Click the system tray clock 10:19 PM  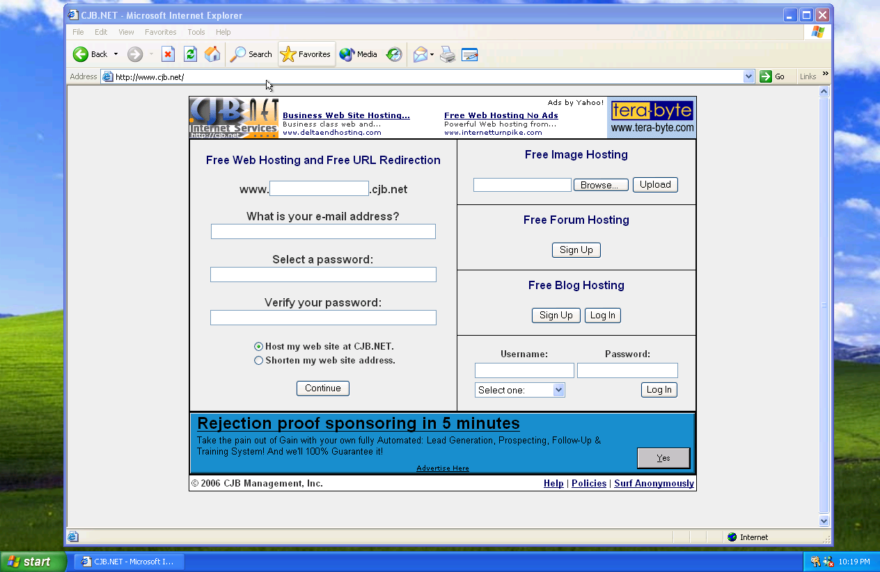point(854,562)
